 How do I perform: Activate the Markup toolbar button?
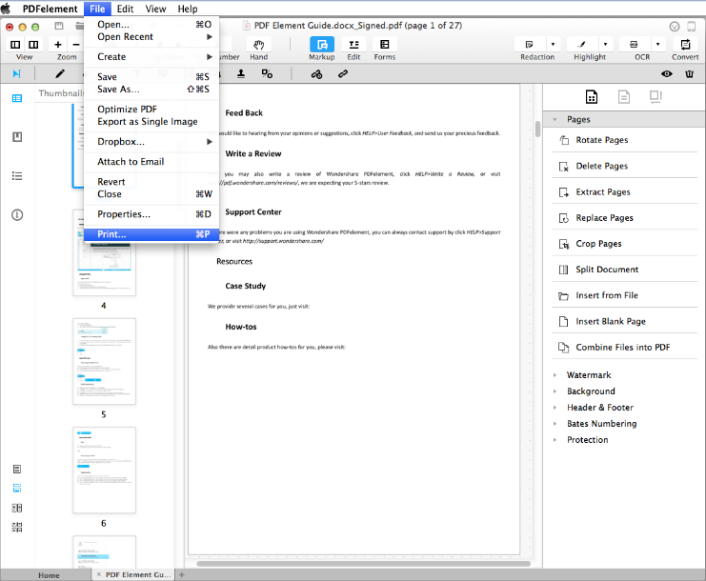(x=322, y=45)
